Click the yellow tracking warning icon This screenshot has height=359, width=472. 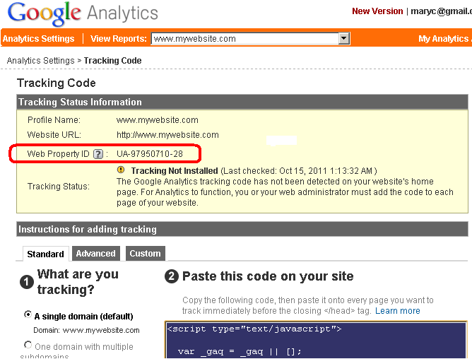[121, 170]
